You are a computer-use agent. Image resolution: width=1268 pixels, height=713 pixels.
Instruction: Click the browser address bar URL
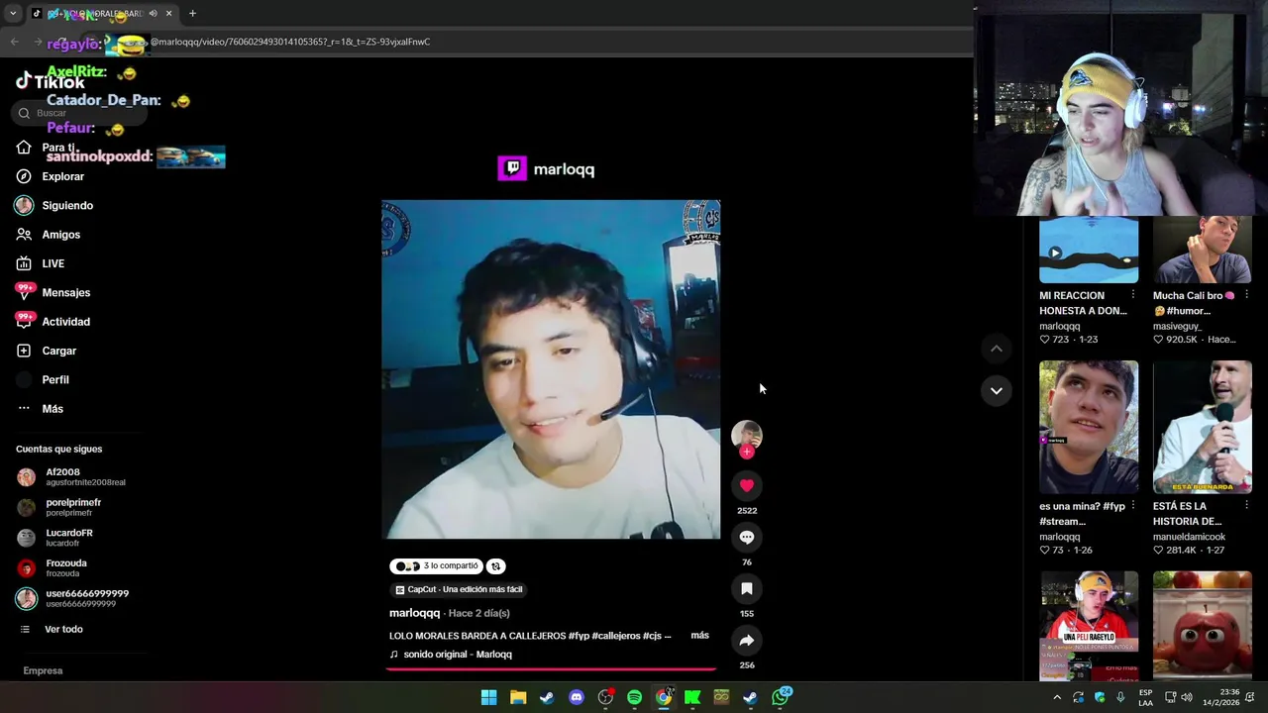pyautogui.click(x=290, y=42)
